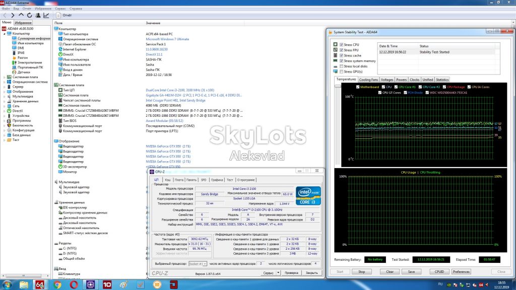The image size is (516, 290).
Task: Switch to the Cooling Fans tab
Action: [368, 80]
